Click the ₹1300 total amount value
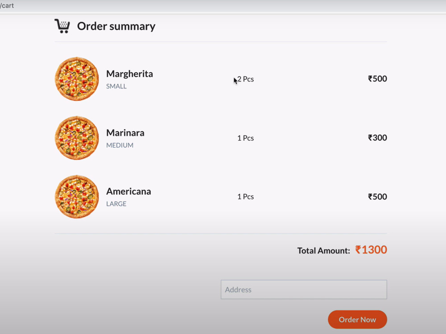Image resolution: width=446 pixels, height=334 pixels. coord(371,250)
